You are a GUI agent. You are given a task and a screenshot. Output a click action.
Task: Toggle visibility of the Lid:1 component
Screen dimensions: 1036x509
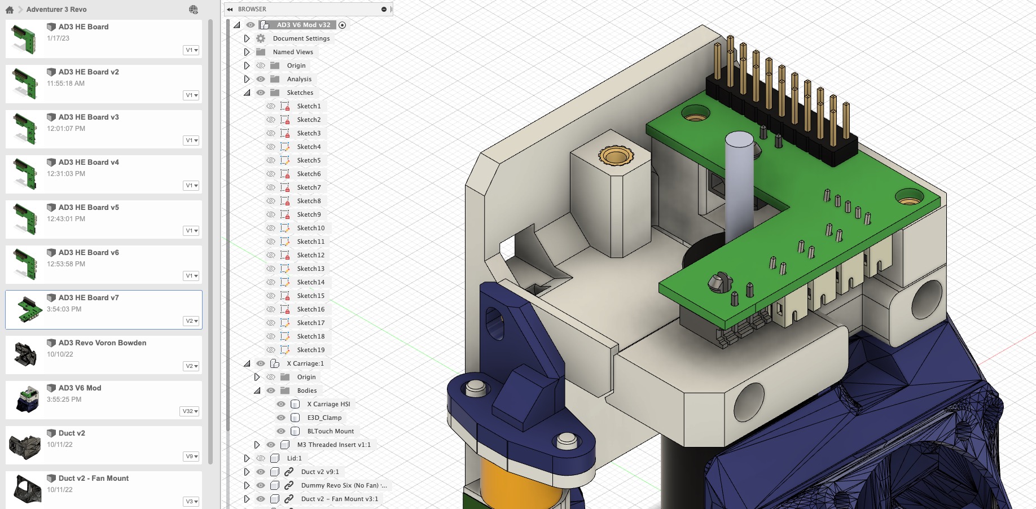pyautogui.click(x=261, y=458)
